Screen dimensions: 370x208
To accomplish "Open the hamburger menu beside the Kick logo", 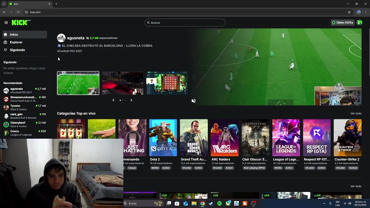I will click(6, 23).
